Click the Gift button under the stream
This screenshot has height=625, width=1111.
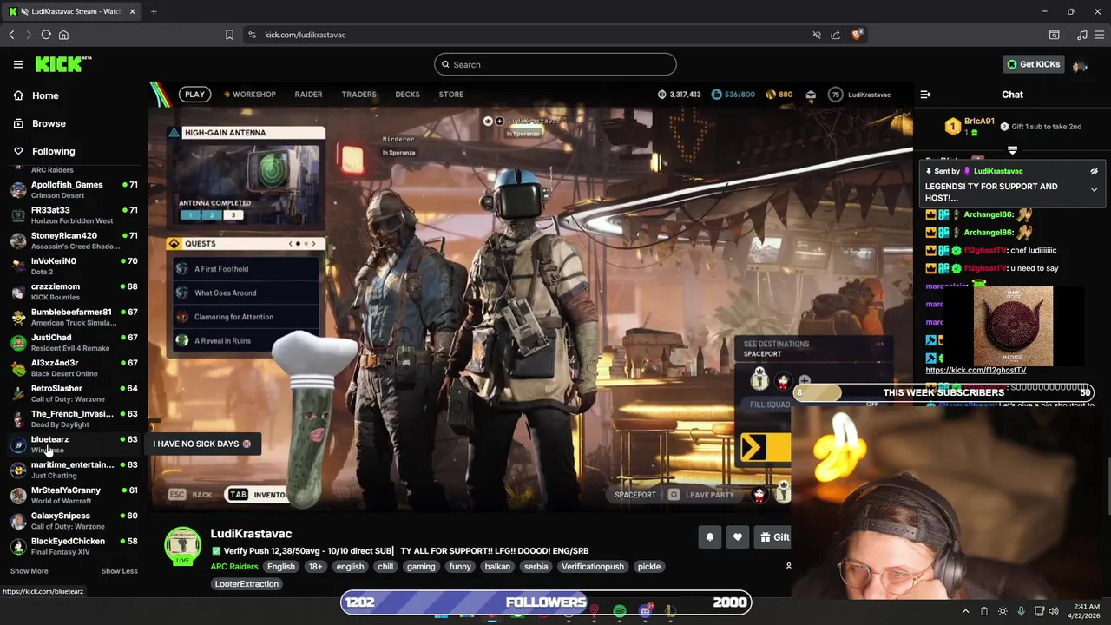(774, 537)
